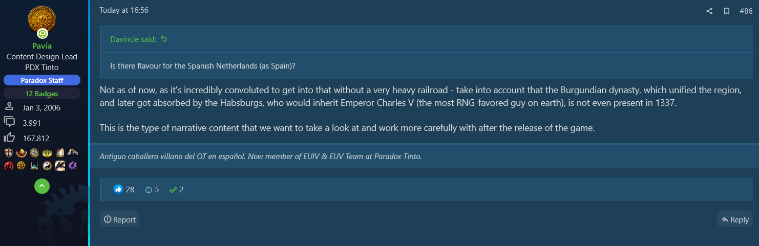
Task: Click the golden crown badge icon
Action: [47, 153]
